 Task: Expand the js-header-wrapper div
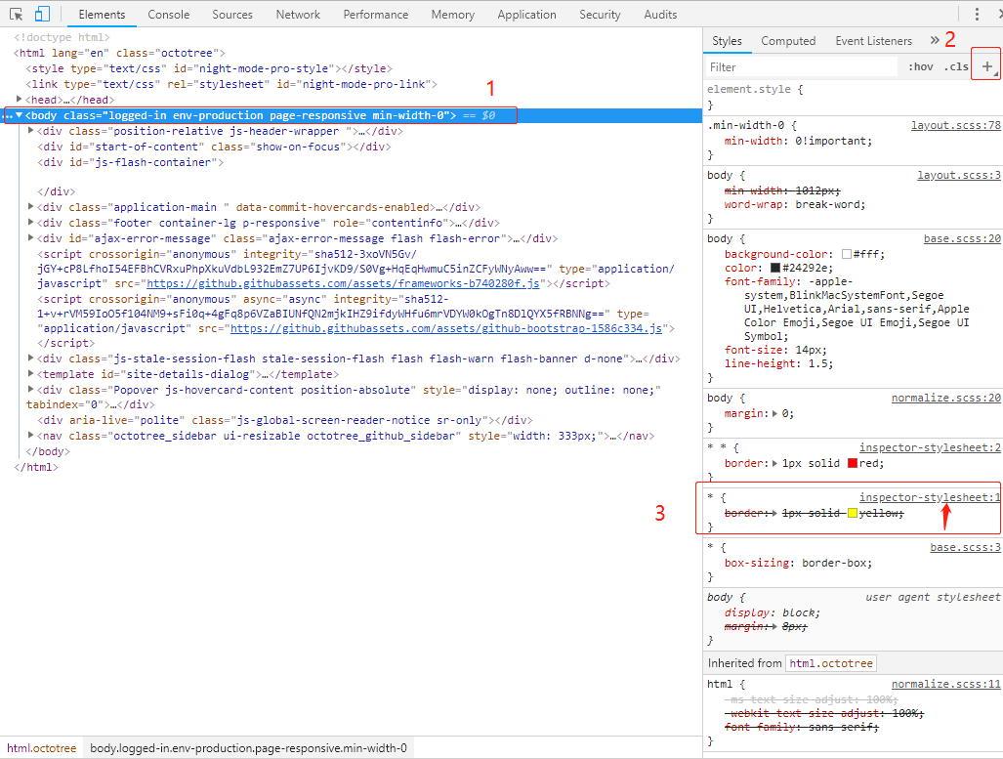pos(30,131)
